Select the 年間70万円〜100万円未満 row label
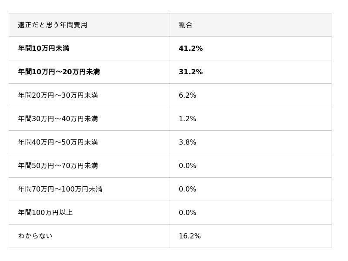The width and height of the screenshot is (348, 261). click(60, 189)
